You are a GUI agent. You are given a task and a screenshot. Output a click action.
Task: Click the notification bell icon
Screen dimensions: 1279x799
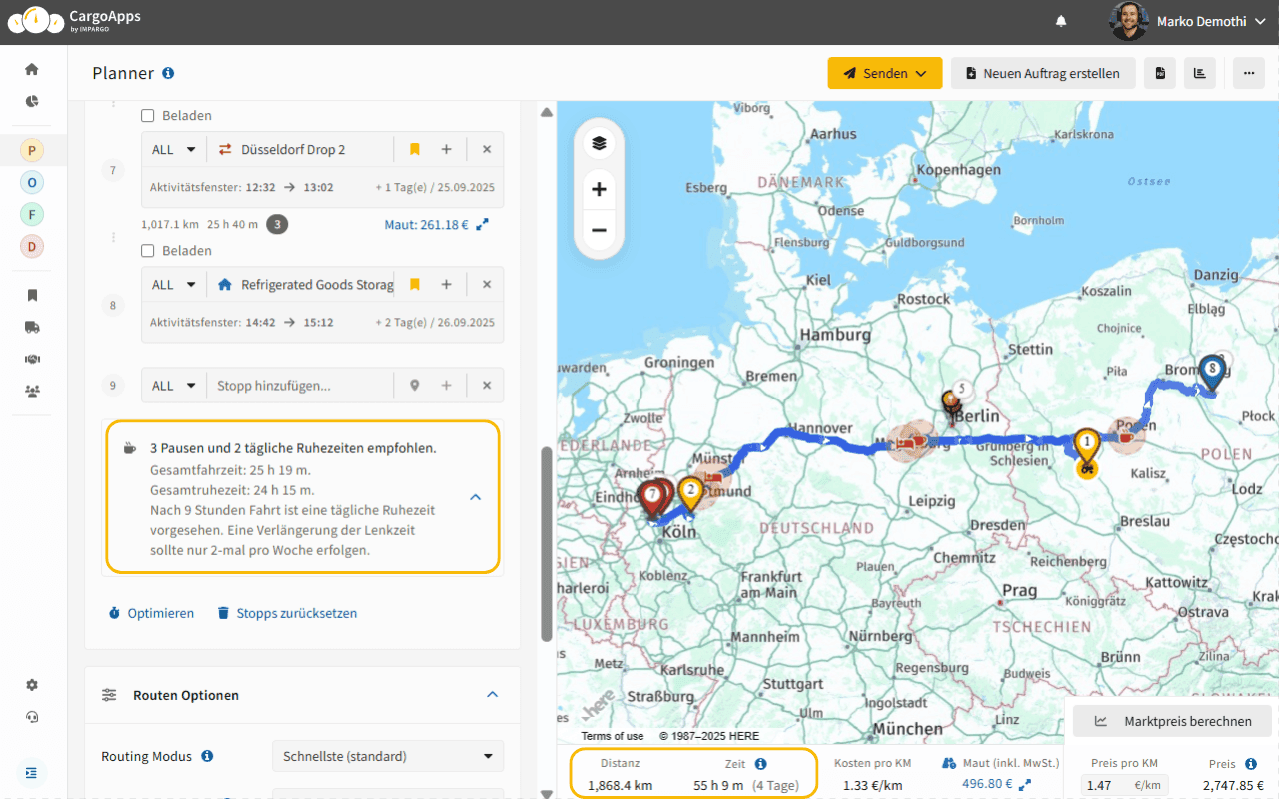1061,21
